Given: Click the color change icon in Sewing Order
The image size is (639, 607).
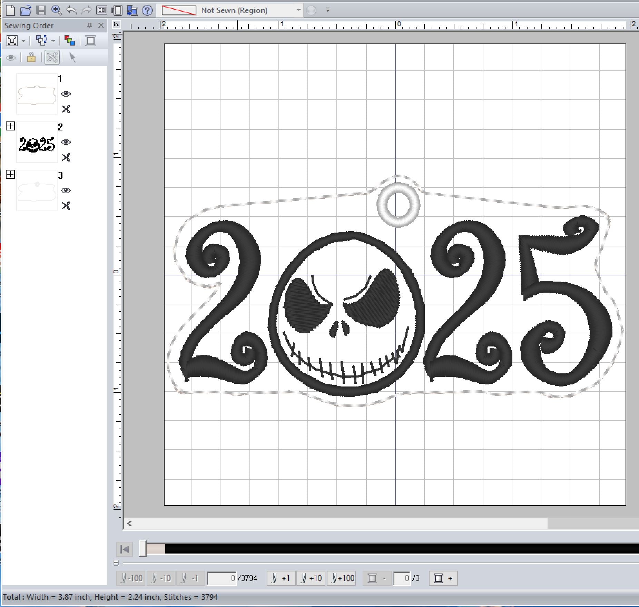Looking at the screenshot, I should [69, 41].
